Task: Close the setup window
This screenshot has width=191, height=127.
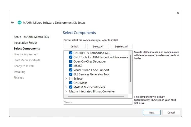Action: [x=178, y=13]
